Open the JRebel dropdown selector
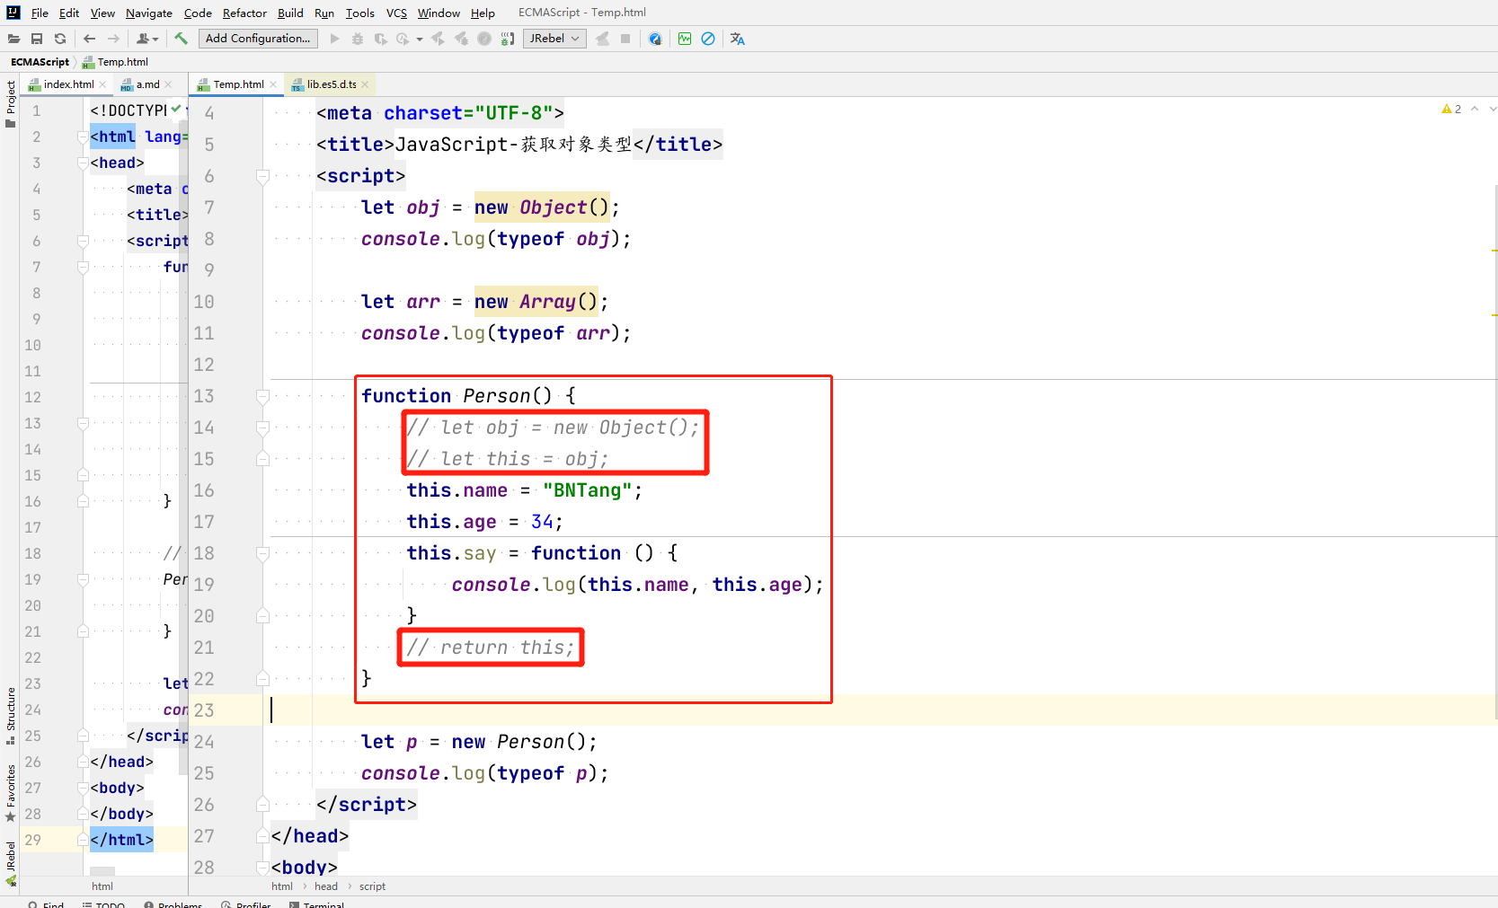1498x908 pixels. pos(554,39)
